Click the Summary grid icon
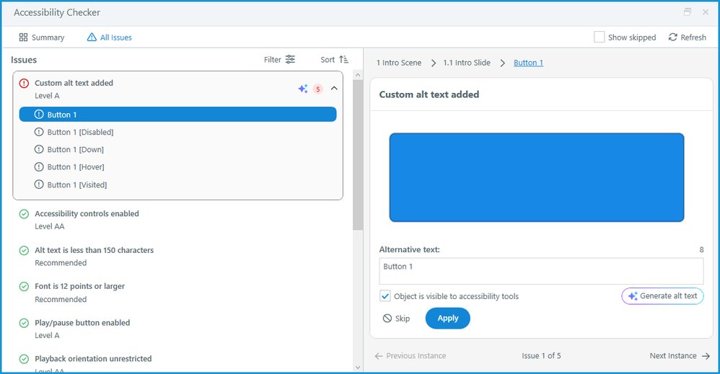The height and width of the screenshot is (374, 720). tap(23, 37)
